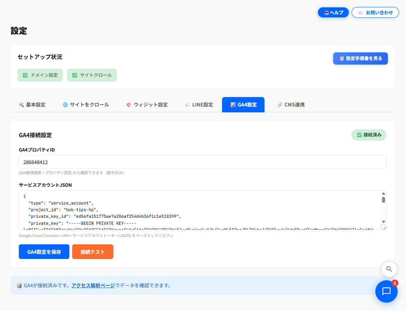The image size is (406, 311).
Task: Click the magnifier search floating icon
Action: [x=389, y=269]
